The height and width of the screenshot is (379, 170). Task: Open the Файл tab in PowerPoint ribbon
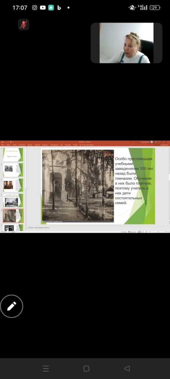point(3,145)
